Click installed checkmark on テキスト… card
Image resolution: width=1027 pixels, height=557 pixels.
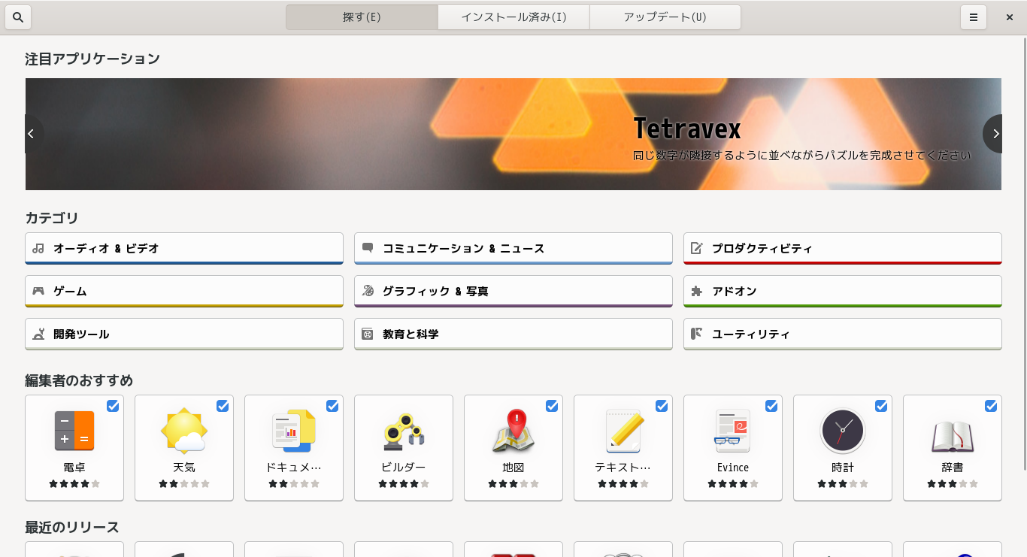[x=662, y=406]
